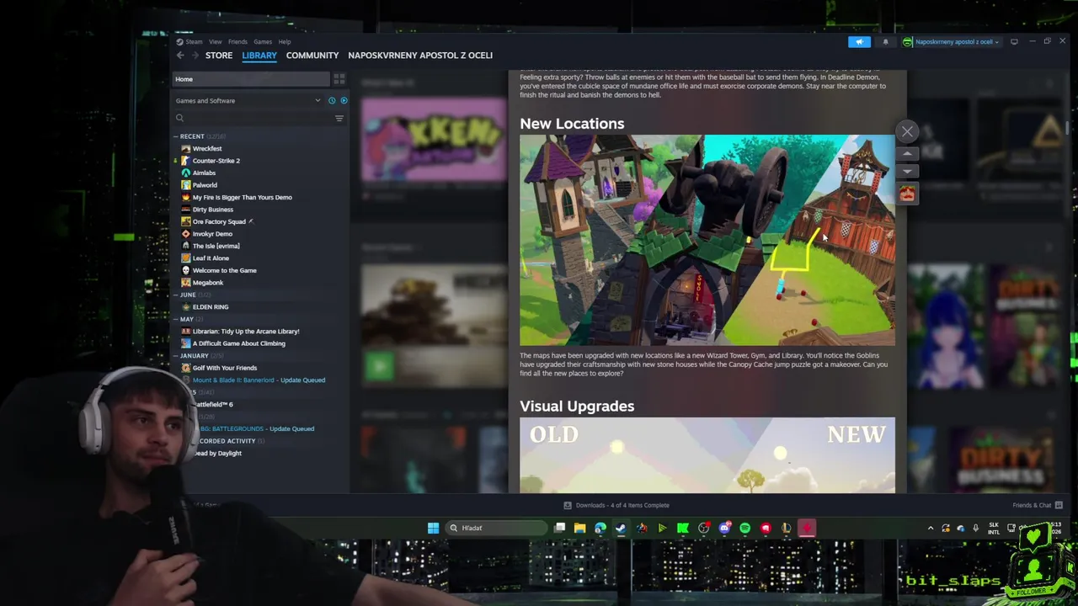The image size is (1078, 606).
Task: Open NAPOSKVRNENY APOSTOL Z OCELI profile tab
Action: click(x=420, y=56)
